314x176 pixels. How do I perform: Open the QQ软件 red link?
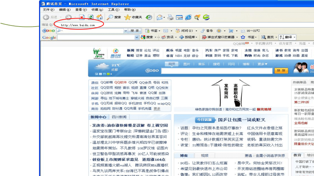pos(120,83)
